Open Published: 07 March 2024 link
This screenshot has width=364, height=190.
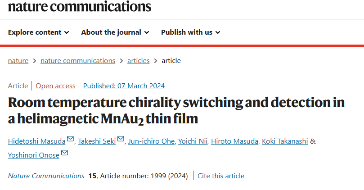[x=124, y=86]
